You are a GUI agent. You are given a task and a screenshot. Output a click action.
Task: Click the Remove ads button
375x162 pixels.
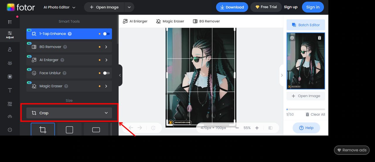point(352,150)
